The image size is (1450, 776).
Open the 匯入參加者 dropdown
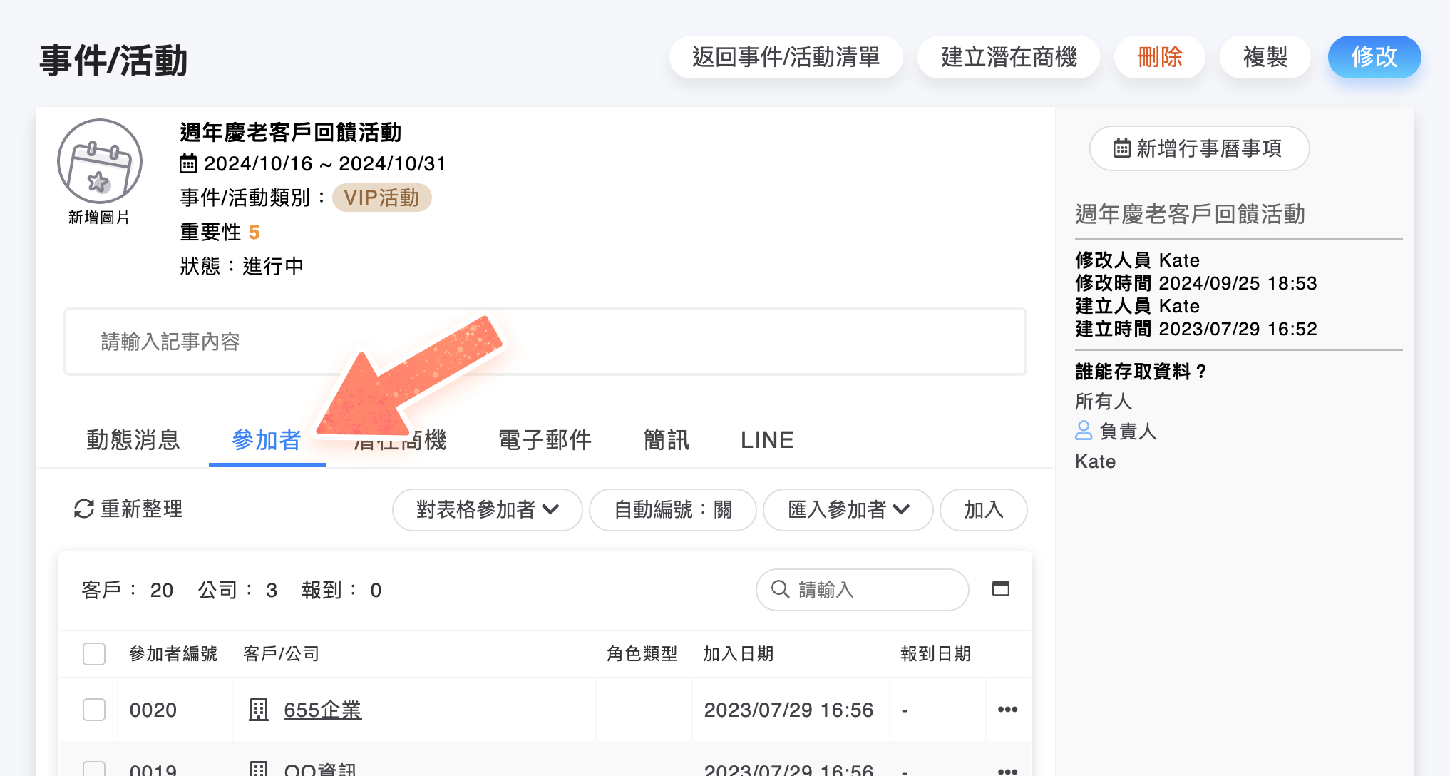[848, 509]
